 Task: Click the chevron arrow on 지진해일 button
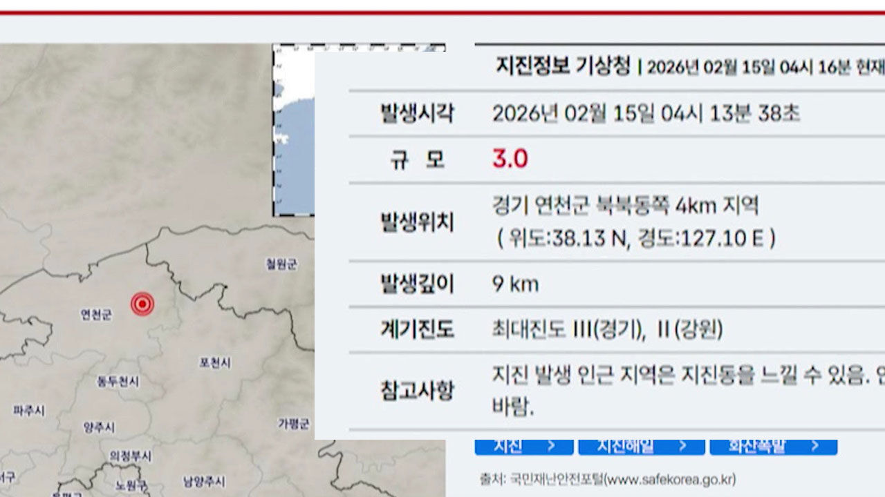coord(682,447)
